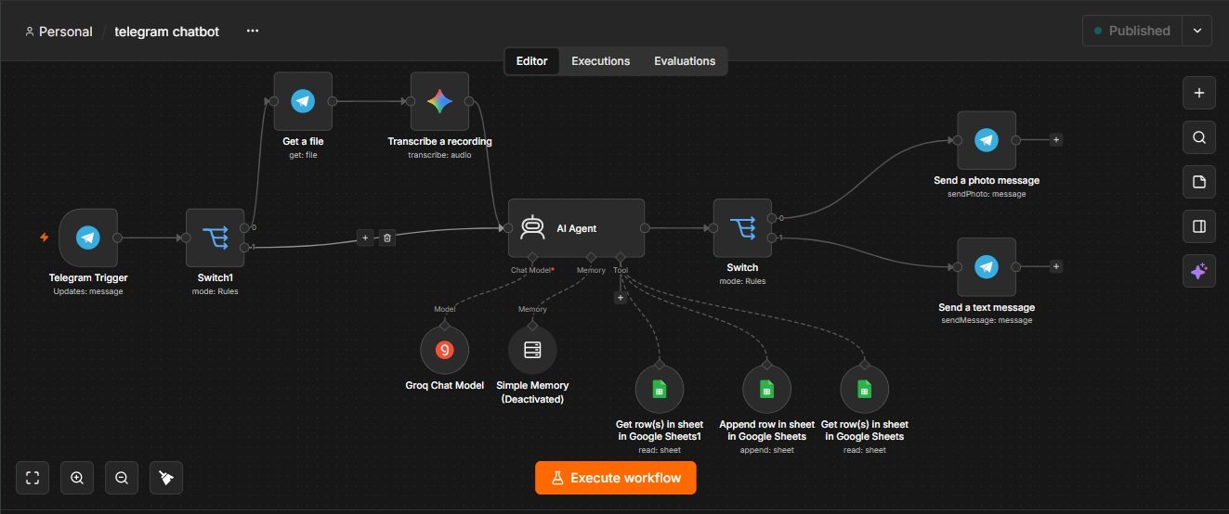Select the Transcribe a recording node

coord(439,101)
